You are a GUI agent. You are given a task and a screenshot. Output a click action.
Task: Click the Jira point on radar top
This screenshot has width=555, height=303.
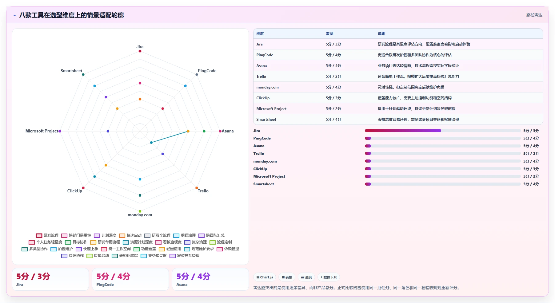tap(140, 51)
